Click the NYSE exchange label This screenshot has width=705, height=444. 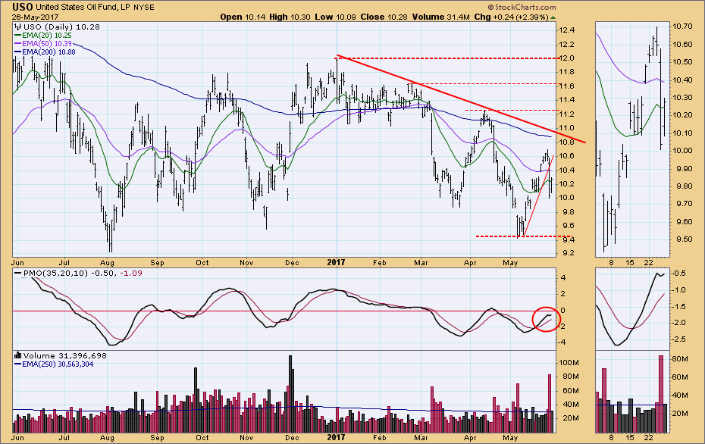point(144,8)
